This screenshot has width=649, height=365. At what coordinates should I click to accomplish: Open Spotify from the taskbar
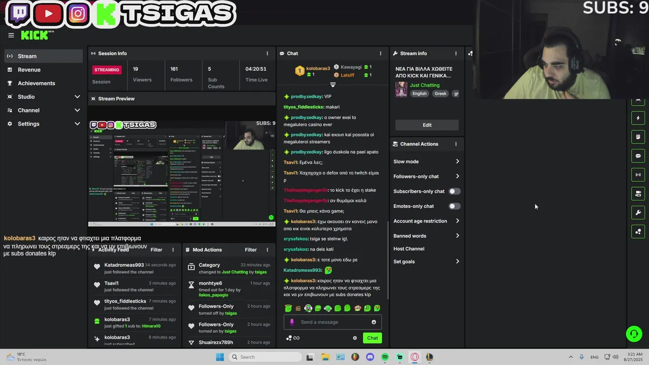point(385,357)
